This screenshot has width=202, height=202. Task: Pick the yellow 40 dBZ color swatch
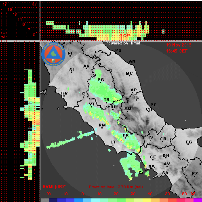pyautogui.click(x=147, y=200)
